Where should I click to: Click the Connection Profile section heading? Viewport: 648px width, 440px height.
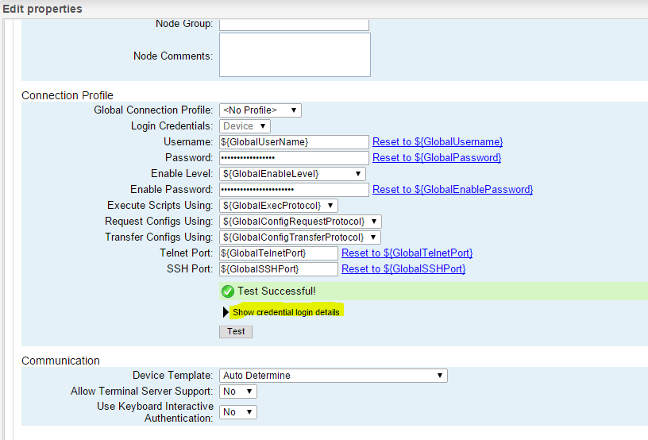67,95
